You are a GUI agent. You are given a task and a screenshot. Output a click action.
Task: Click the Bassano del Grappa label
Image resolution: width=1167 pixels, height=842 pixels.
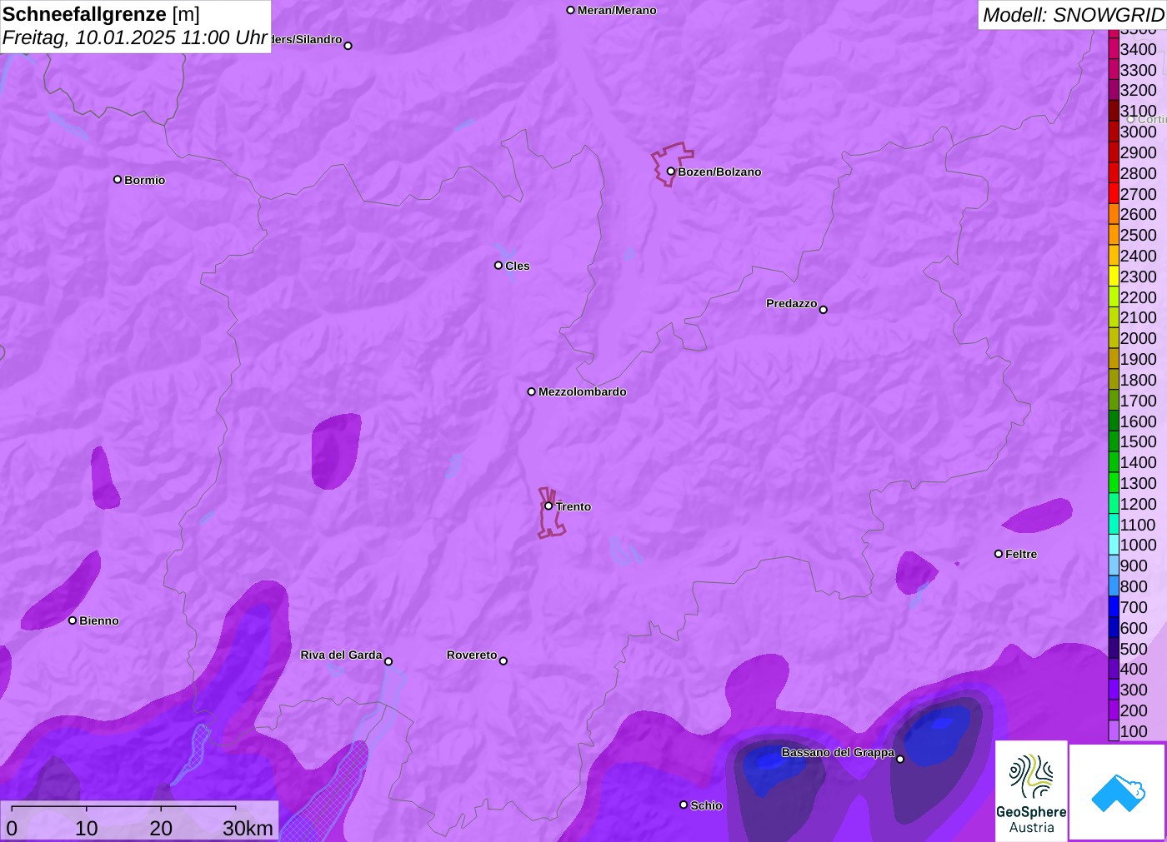pyautogui.click(x=838, y=752)
